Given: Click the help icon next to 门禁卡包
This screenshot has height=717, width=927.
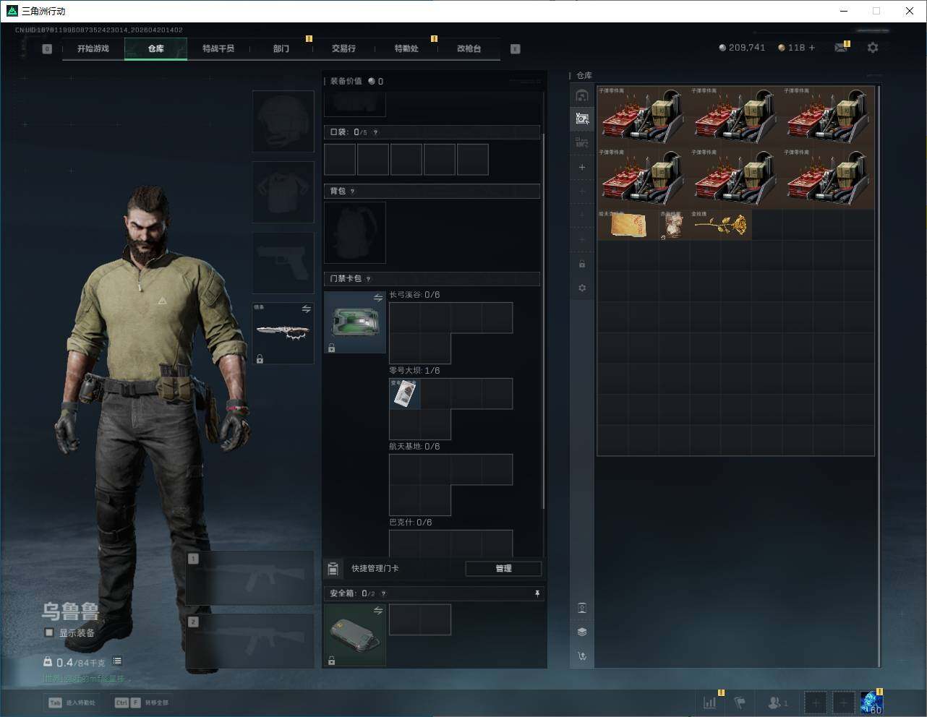Looking at the screenshot, I should (368, 278).
